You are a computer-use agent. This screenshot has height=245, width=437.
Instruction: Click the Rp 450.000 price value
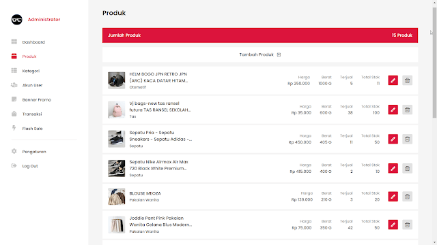tap(300, 142)
